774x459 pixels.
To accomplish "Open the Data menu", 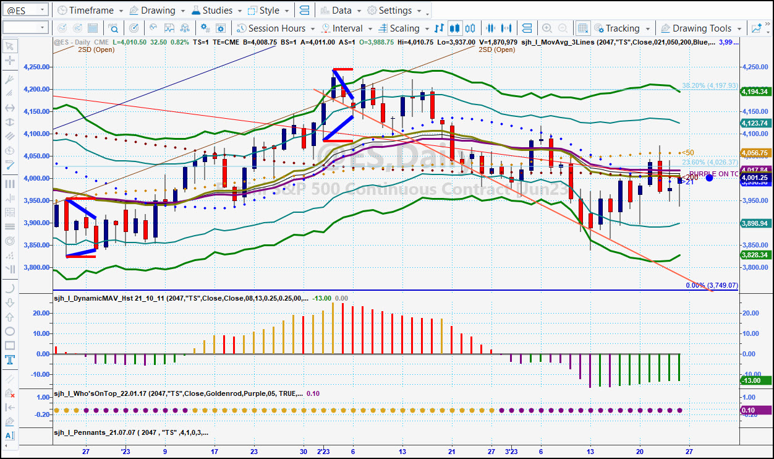I will (341, 11).
